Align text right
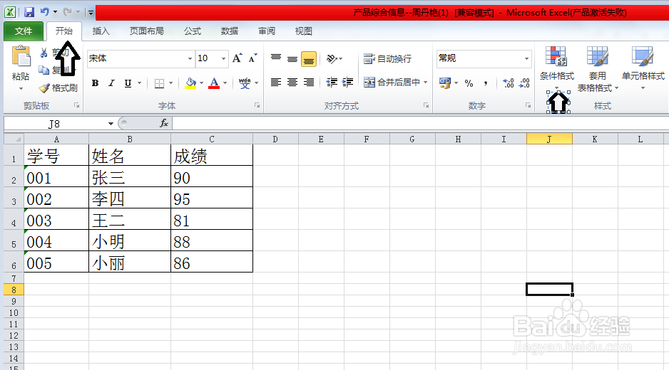Image resolution: width=669 pixels, height=370 pixels. 309,82
